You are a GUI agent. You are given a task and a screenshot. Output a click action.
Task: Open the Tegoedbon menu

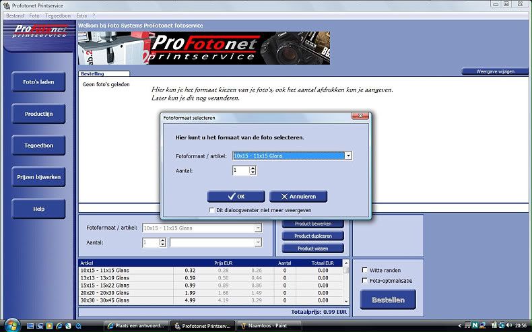(59, 15)
